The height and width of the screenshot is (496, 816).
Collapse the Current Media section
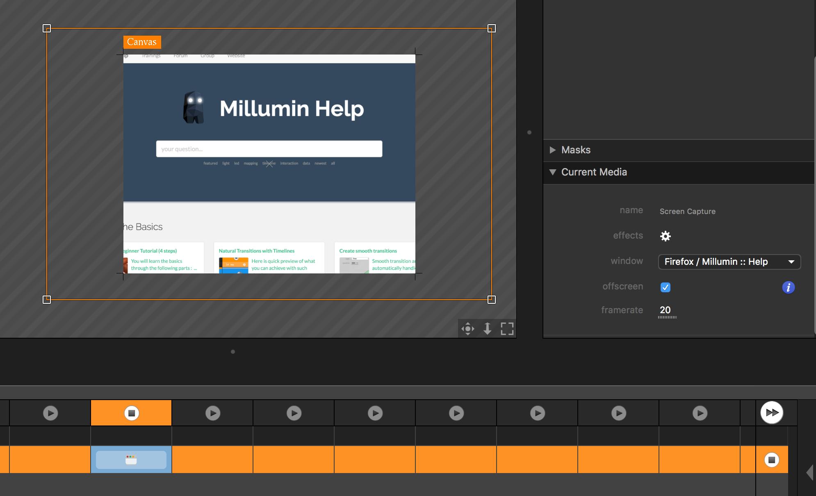point(553,172)
